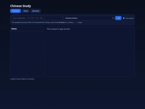Screen dimensions: 145x109
Task: Open the Words tab
Action: point(26,11)
